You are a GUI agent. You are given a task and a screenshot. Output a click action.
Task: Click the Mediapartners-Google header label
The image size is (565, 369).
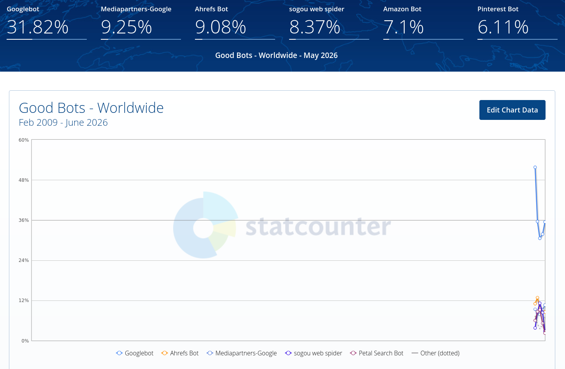pos(136,9)
